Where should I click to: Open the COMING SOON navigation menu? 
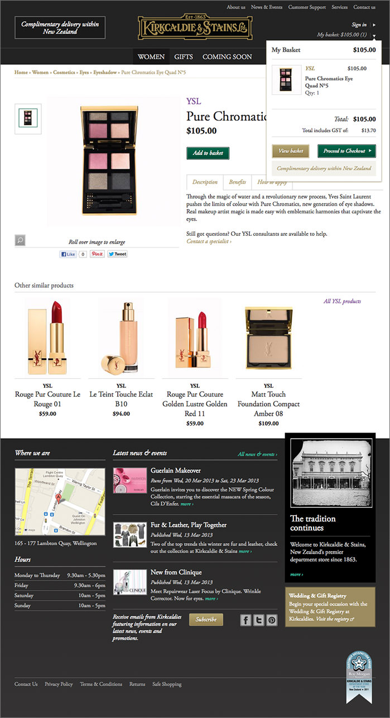[x=227, y=56]
